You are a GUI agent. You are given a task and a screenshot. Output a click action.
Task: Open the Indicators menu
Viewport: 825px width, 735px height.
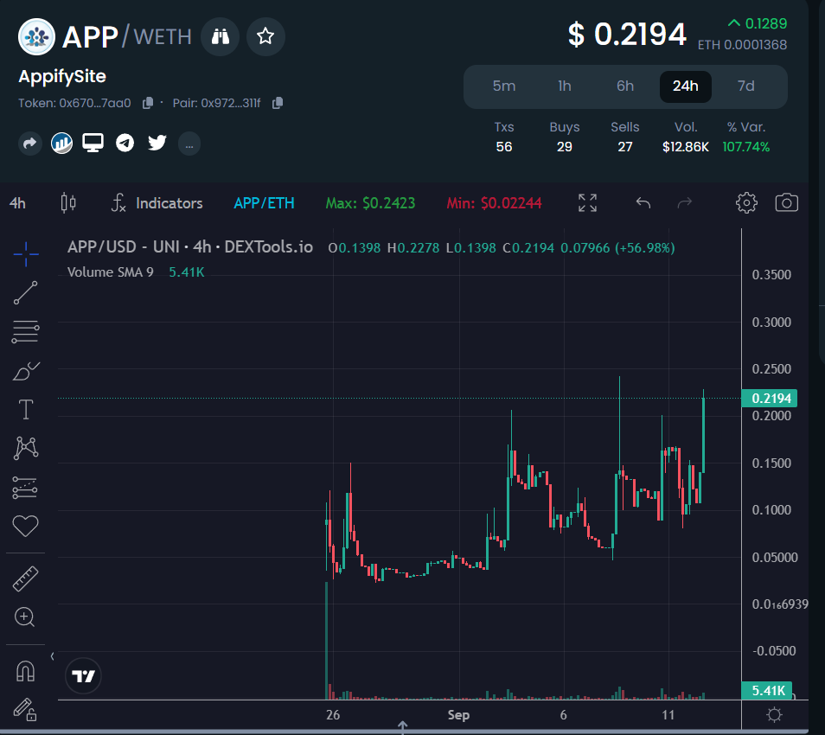(x=157, y=203)
